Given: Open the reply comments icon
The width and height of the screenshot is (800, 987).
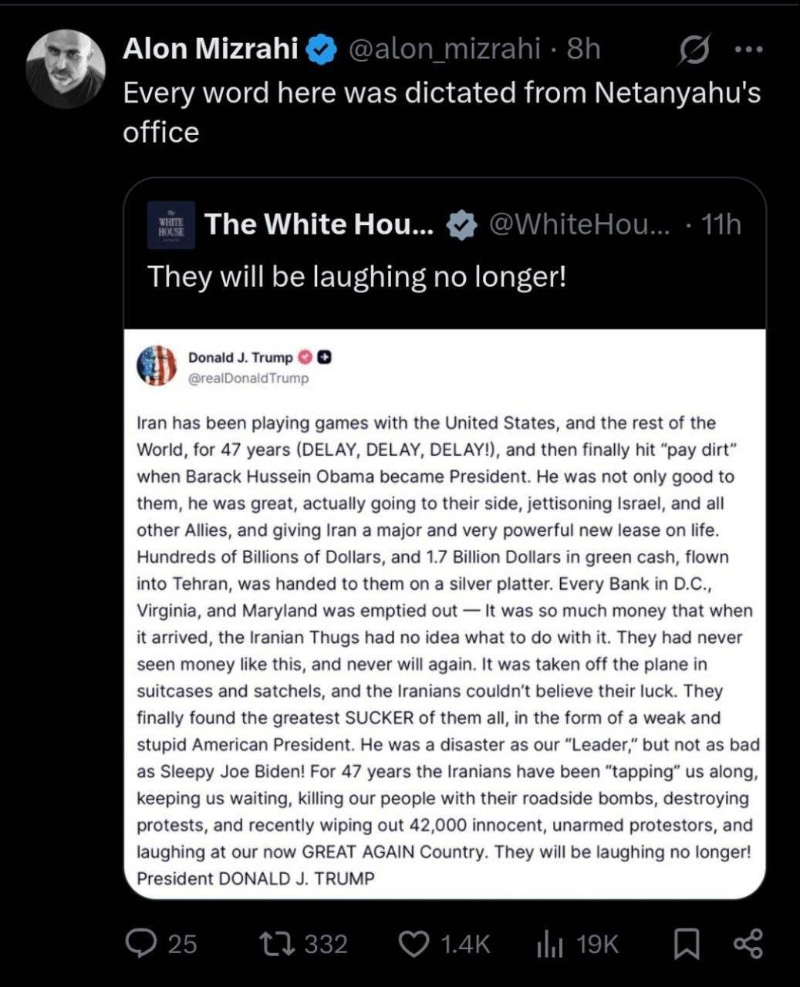Looking at the screenshot, I should (140, 944).
